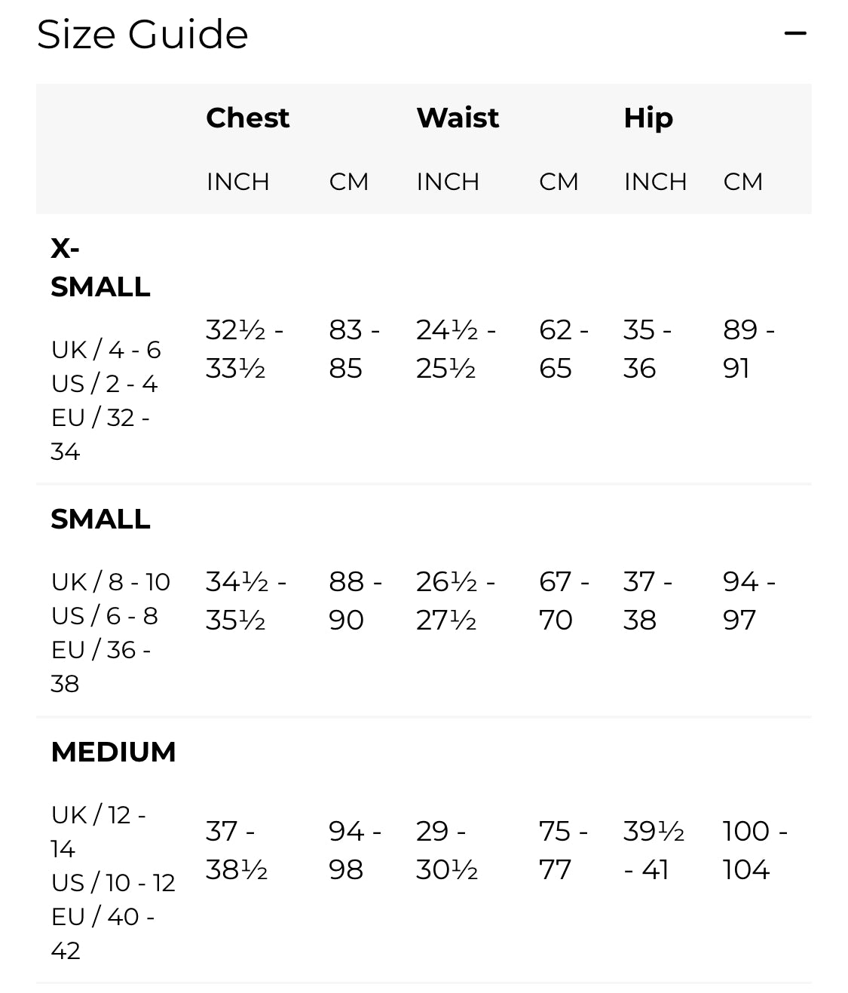Image resolution: width=848 pixels, height=993 pixels.
Task: Click the Hip INCH subheader
Action: click(655, 182)
